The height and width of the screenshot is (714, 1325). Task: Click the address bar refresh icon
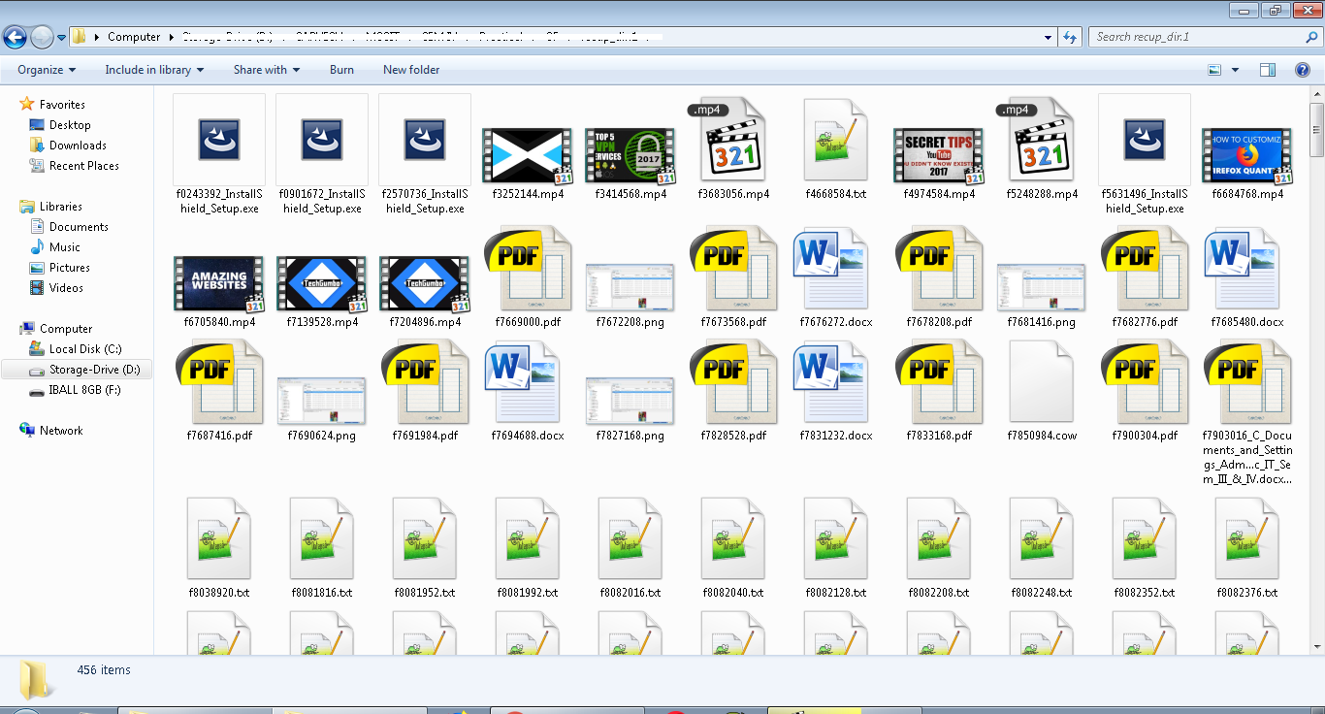pyautogui.click(x=1070, y=37)
